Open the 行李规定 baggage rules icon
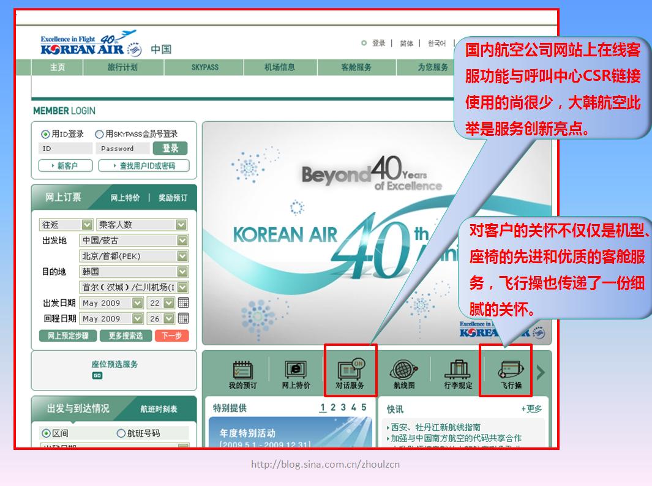Viewport: 652px width, 486px height. 458,375
